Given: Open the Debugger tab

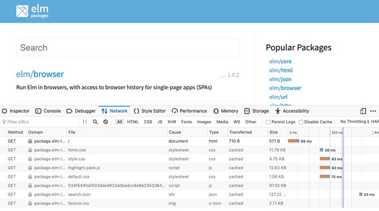Looking at the screenshot, I should (x=81, y=111).
